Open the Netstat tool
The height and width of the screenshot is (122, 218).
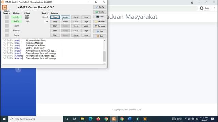[100, 12]
